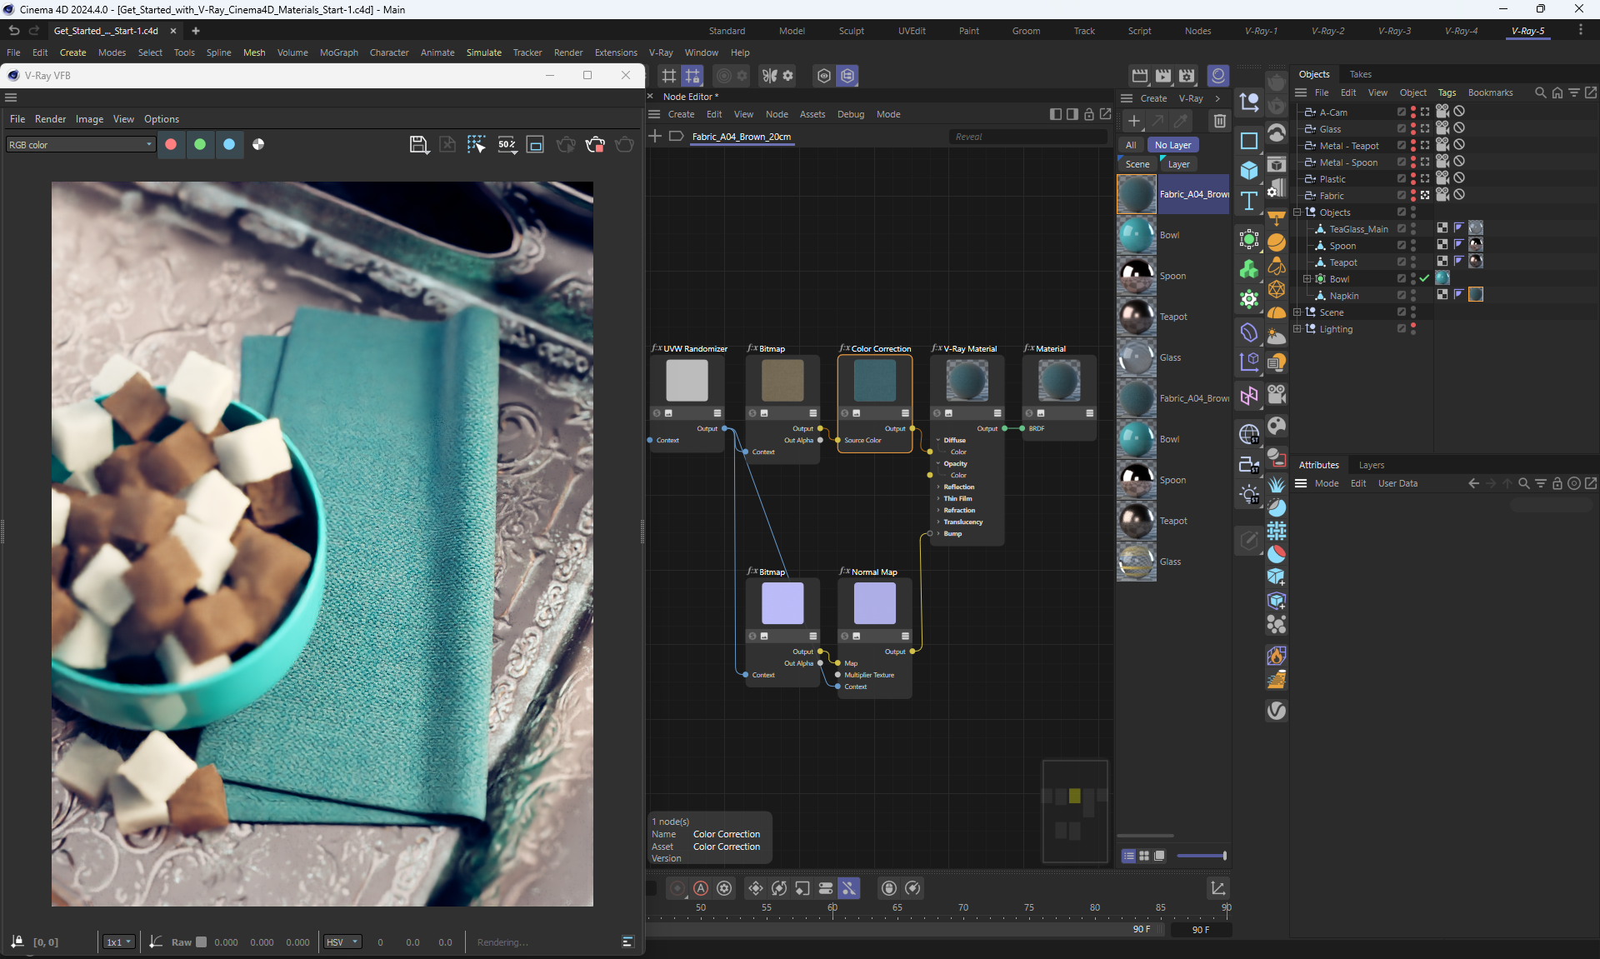Click the Text spline tool icon
Viewport: 1600px width, 959px height.
point(1248,201)
